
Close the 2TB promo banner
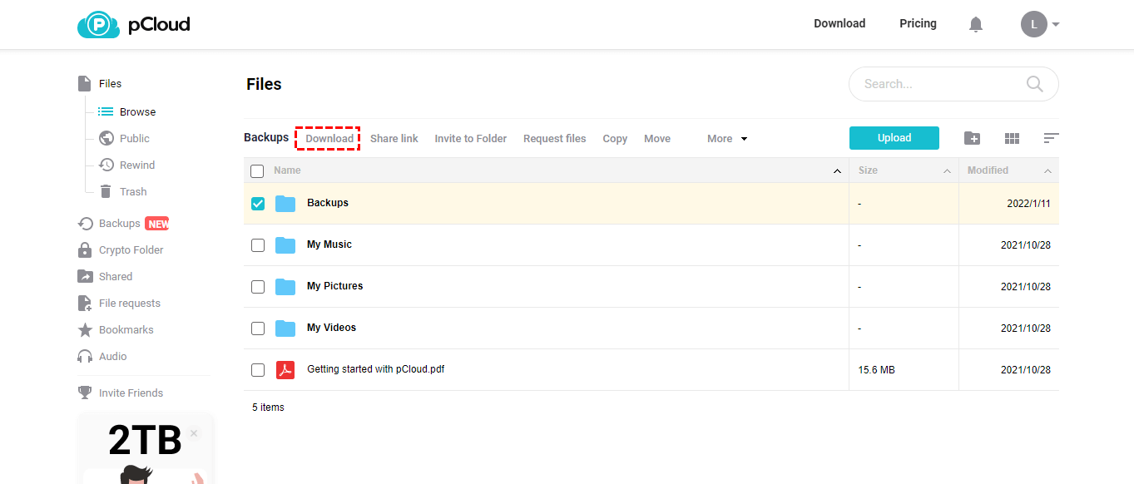click(x=194, y=433)
